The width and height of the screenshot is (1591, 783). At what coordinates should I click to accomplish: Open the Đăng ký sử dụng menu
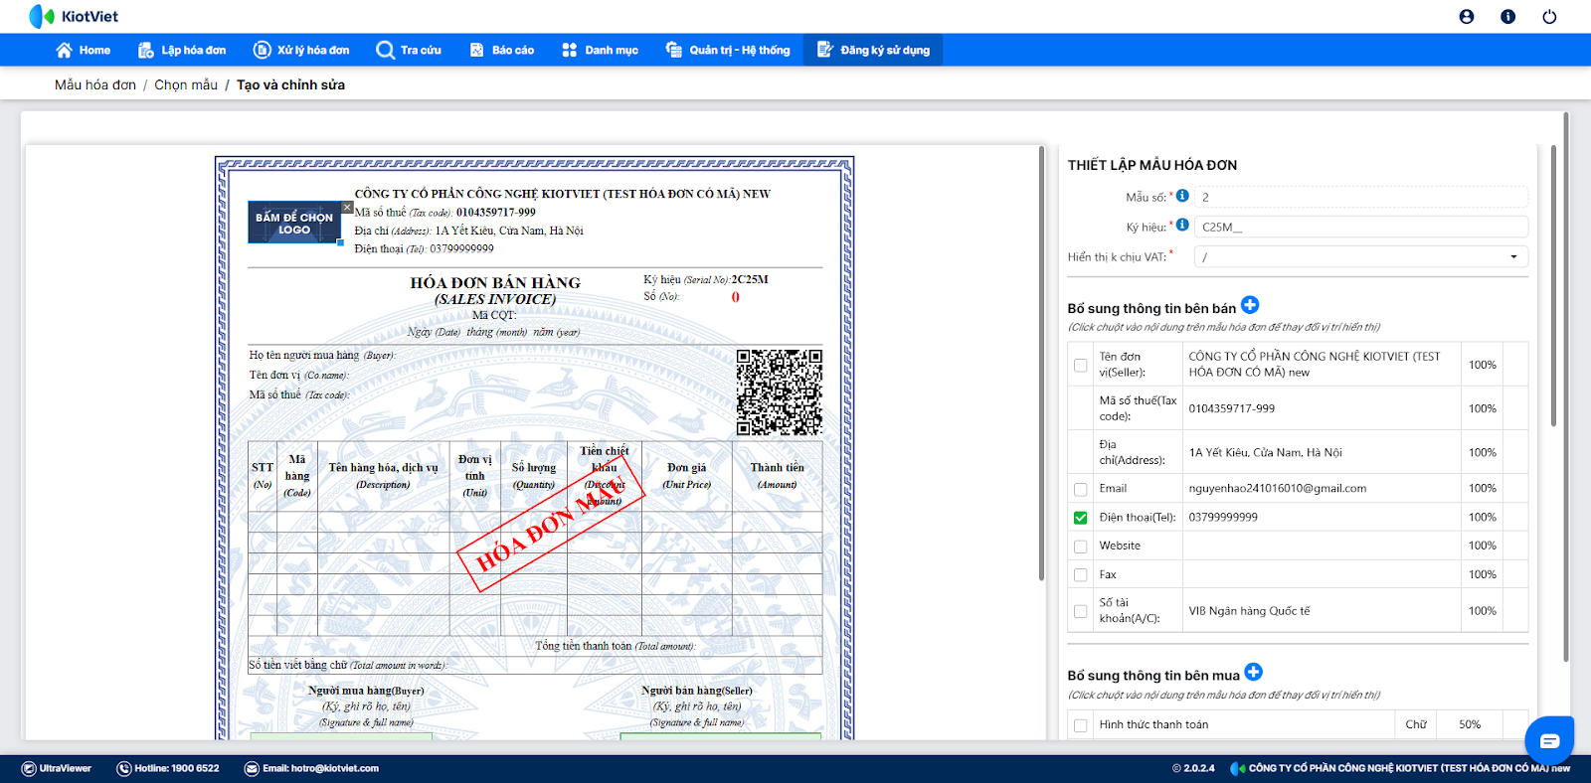pyautogui.click(x=873, y=50)
